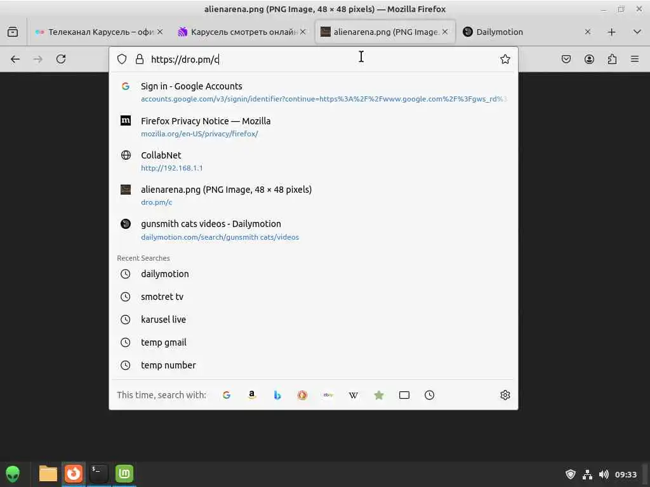The width and height of the screenshot is (650, 487).
Task: Select alienarena.png dro.pm/c suggestion
Action: [314, 195]
